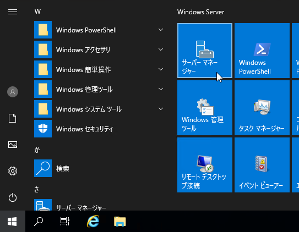The height and width of the screenshot is (232, 299).
Task: Click the 'Windows Server' tile group title
Action: (200, 12)
